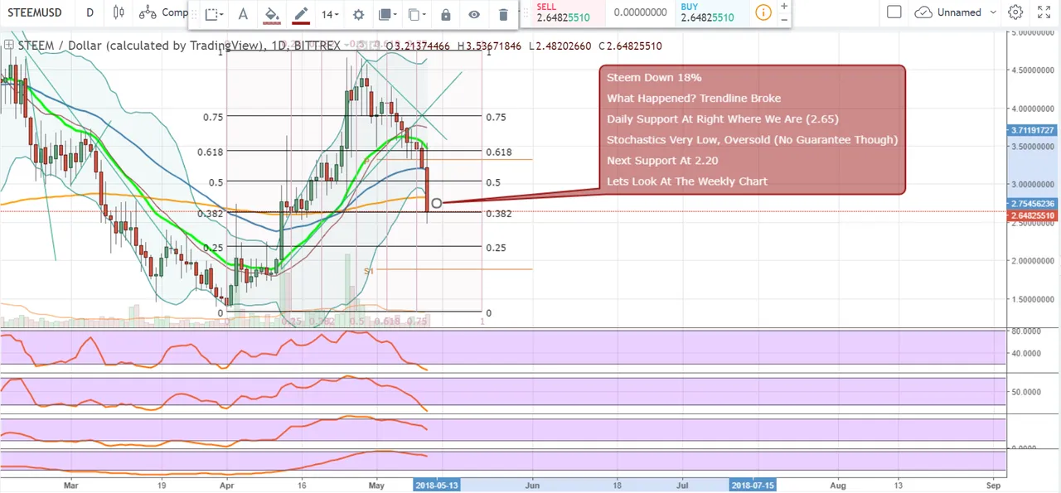Open the Unnamed chart layout dropdown

pyautogui.click(x=967, y=12)
